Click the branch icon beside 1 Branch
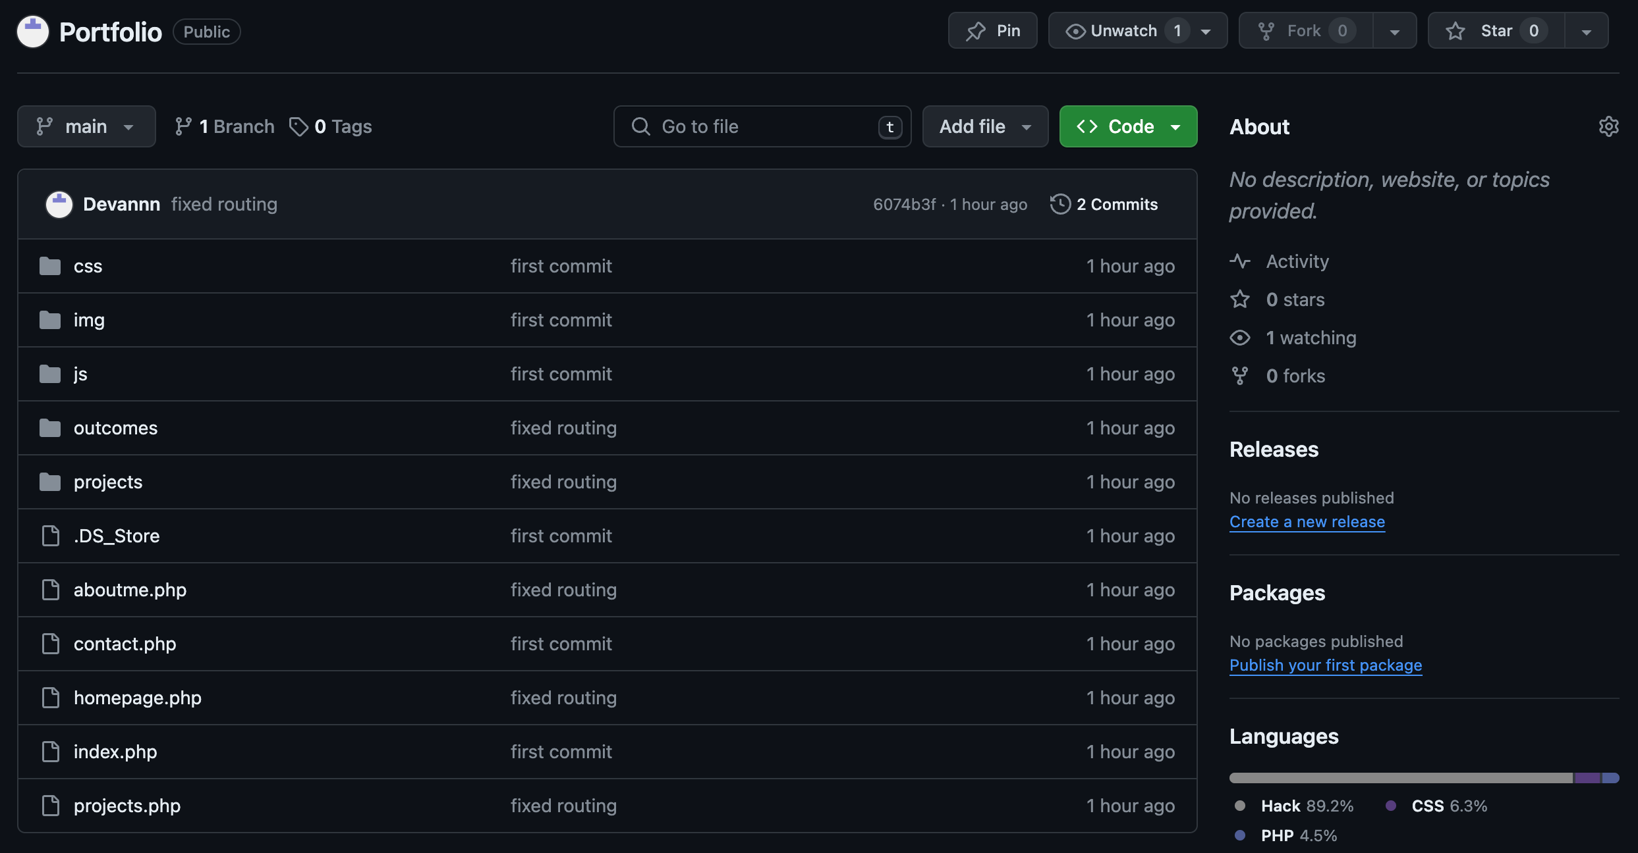 pos(183,126)
